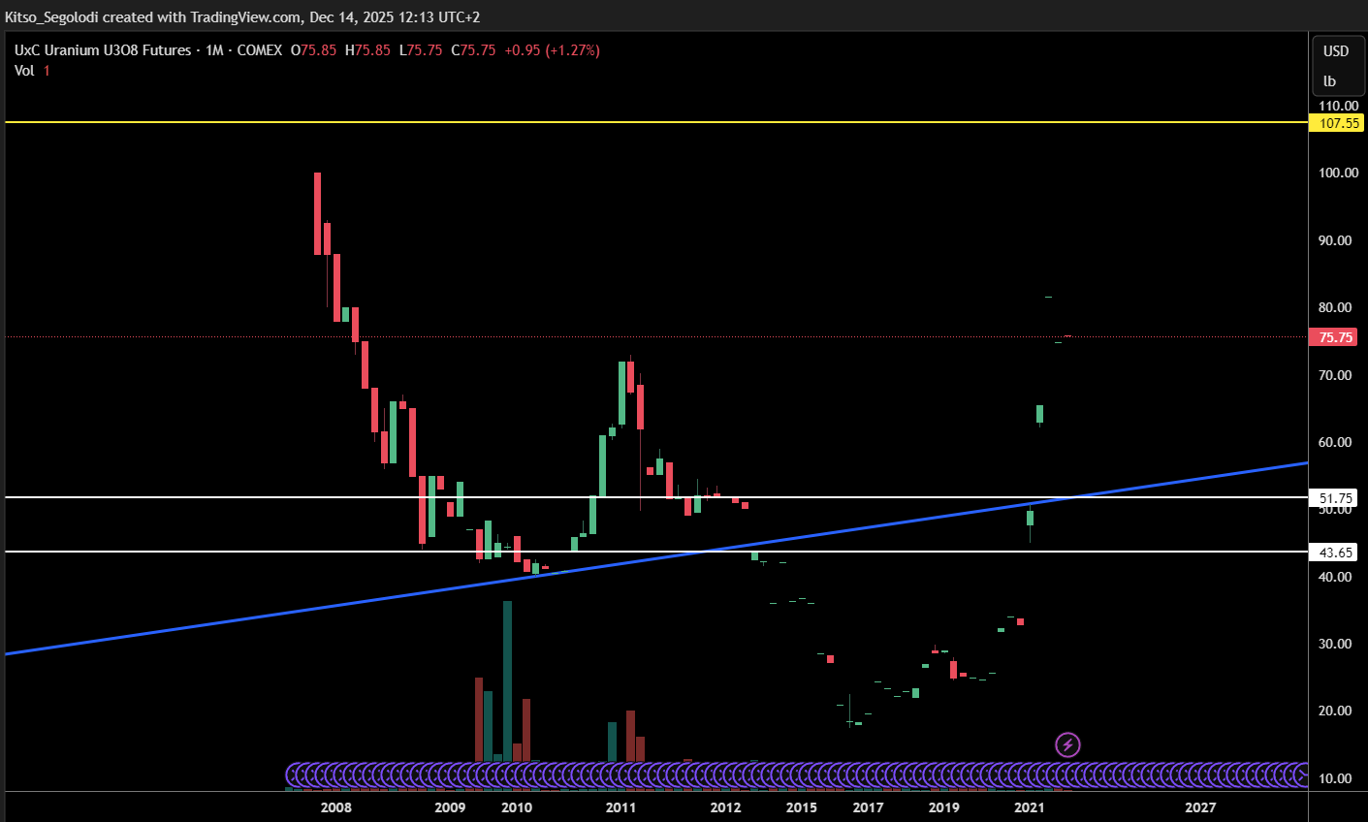This screenshot has height=822, width=1368.
Task: Click the first purple contract-roll marker at far left
Action: tap(297, 775)
